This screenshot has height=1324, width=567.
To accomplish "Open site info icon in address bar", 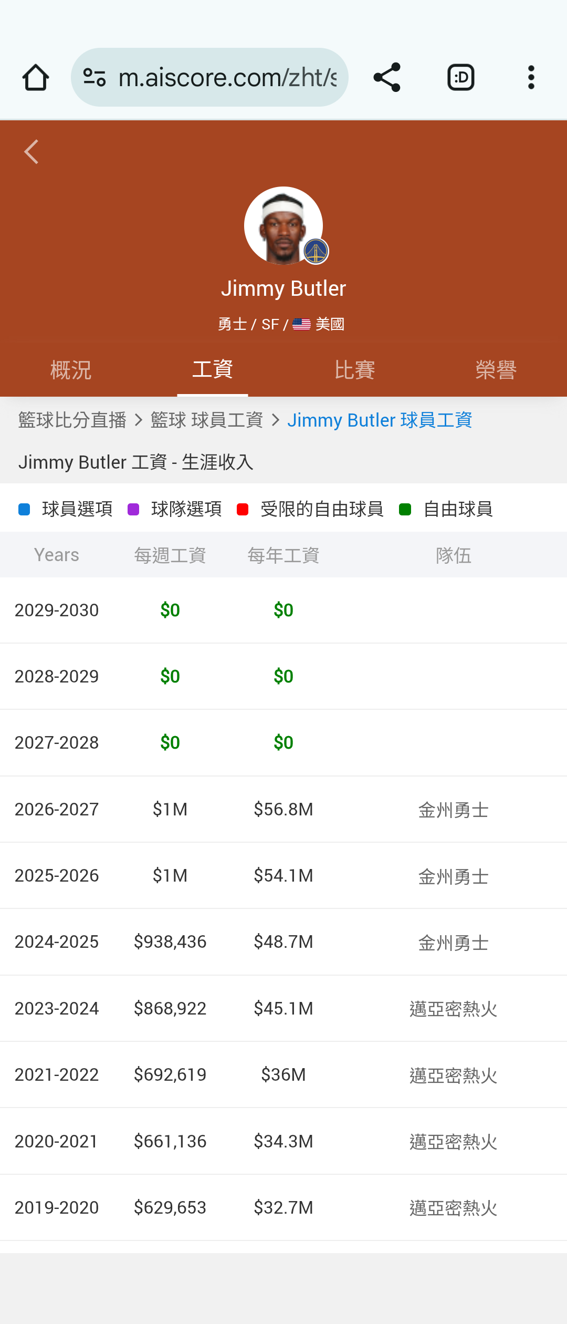I will pyautogui.click(x=94, y=78).
